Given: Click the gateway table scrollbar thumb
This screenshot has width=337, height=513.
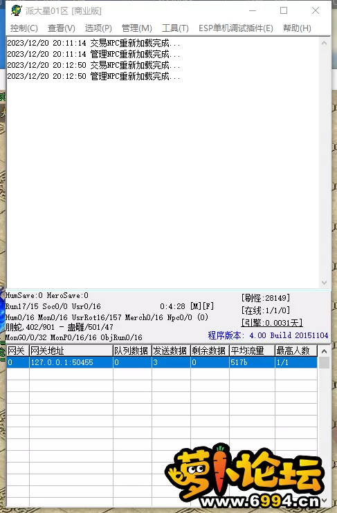Looking at the screenshot, I should tap(325, 362).
